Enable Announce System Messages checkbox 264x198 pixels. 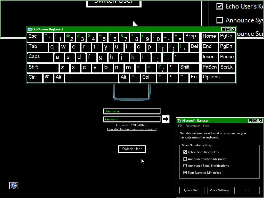point(185,159)
